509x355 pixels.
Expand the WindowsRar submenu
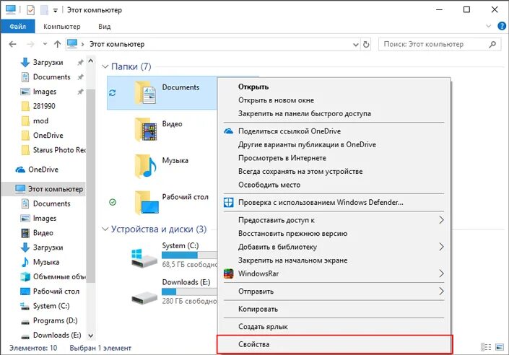pyautogui.click(x=334, y=273)
